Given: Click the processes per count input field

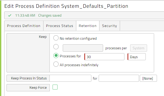Looking at the screenshot, I should (x=83, y=48).
